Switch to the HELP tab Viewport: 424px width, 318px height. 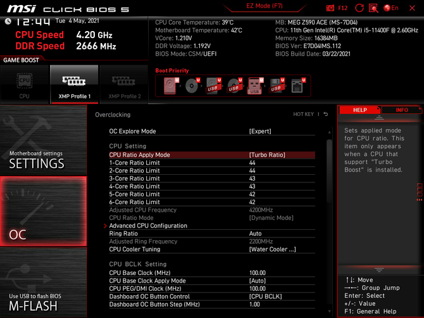[359, 110]
